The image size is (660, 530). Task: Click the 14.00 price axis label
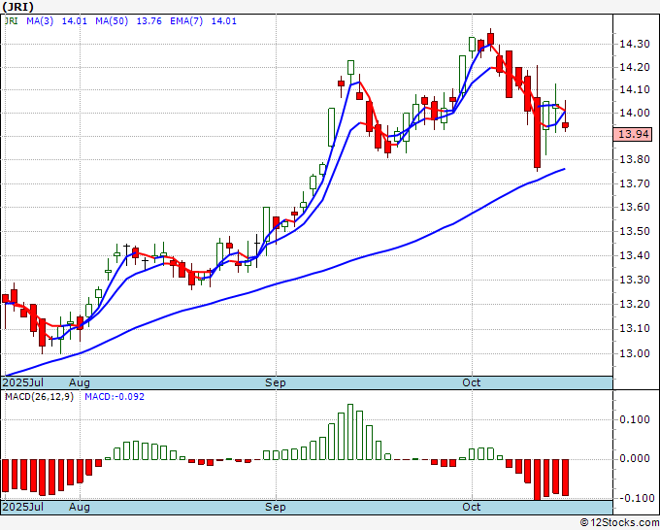pyautogui.click(x=635, y=113)
